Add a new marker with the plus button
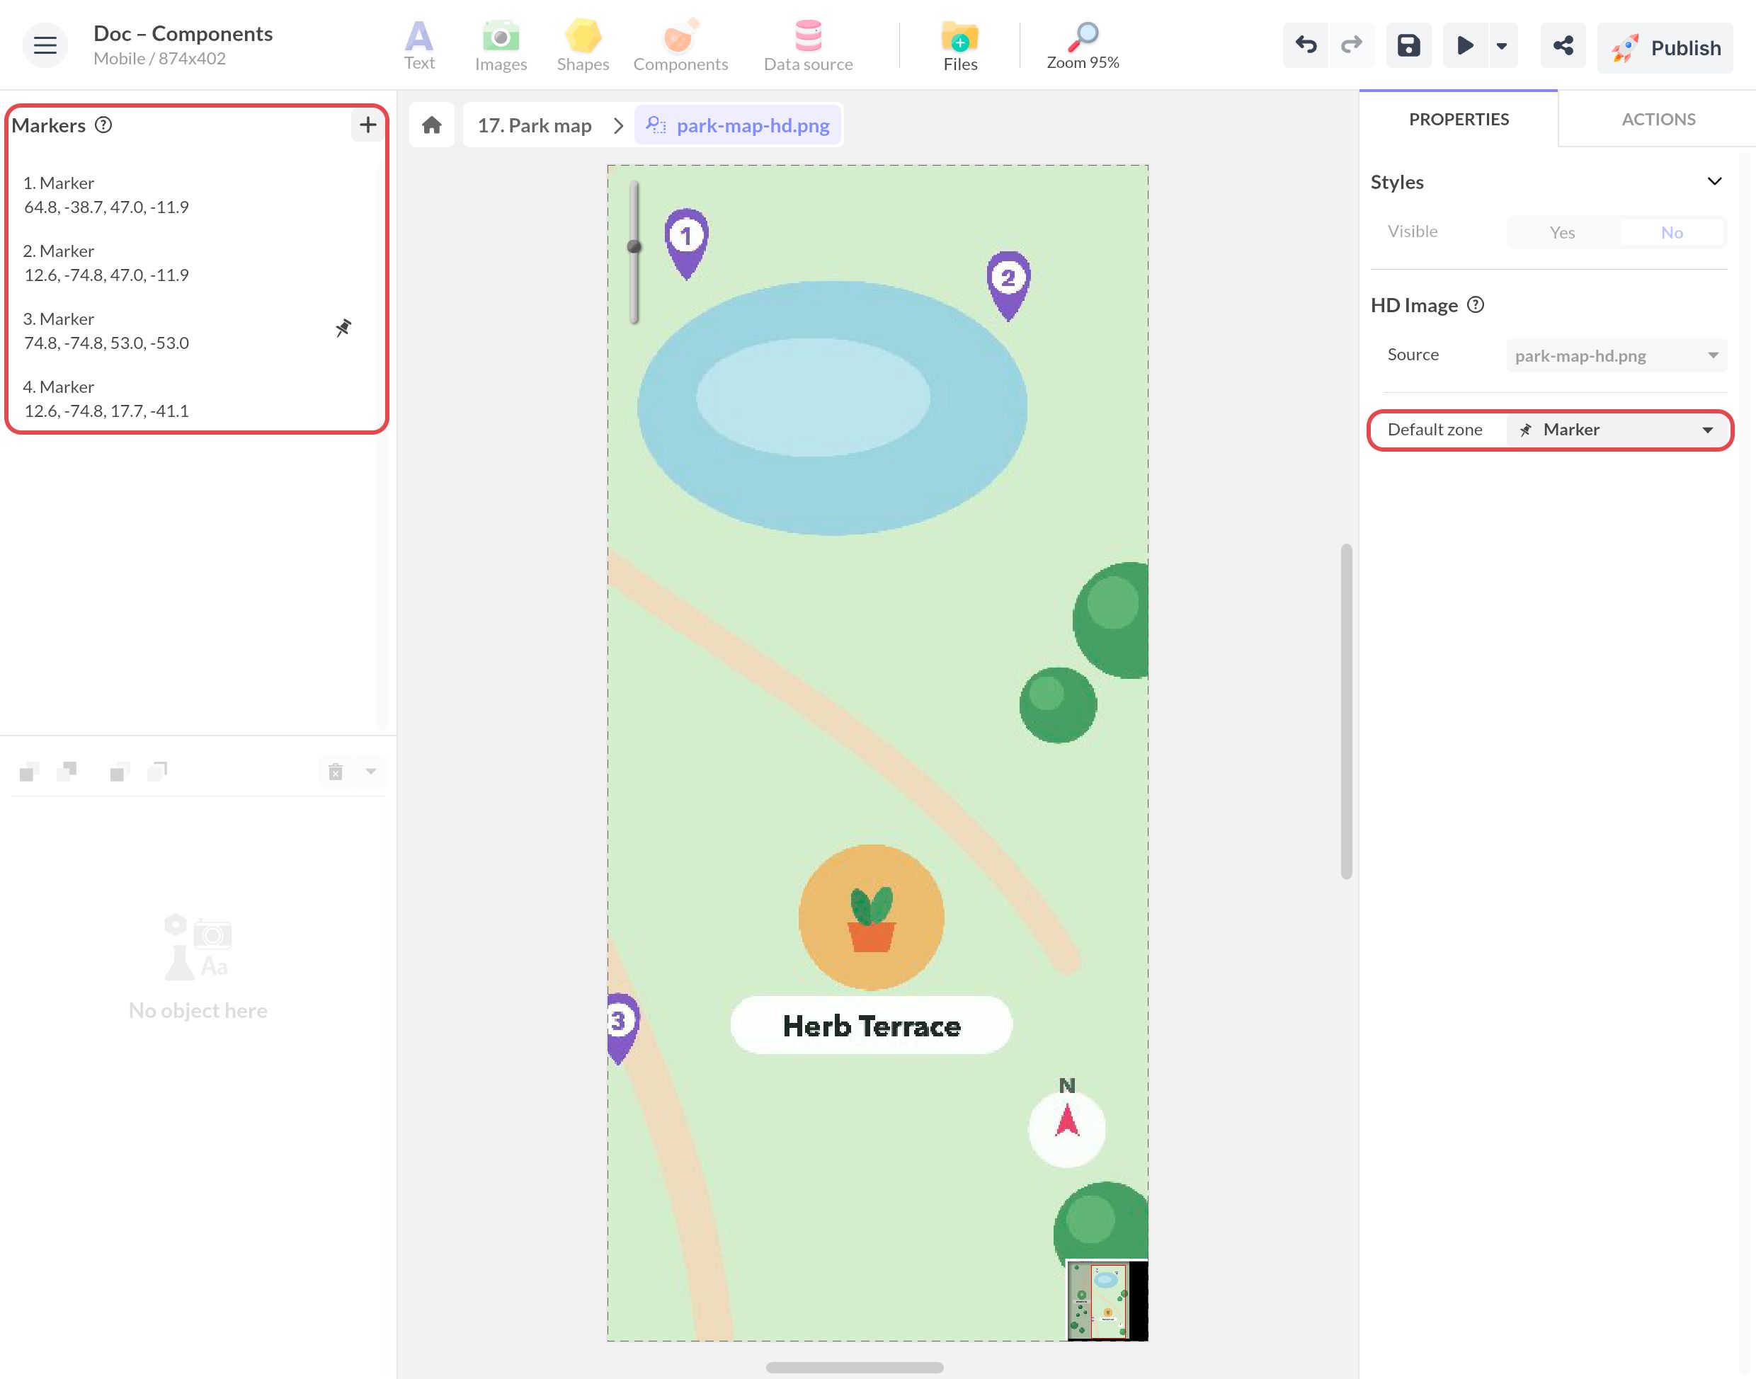Viewport: 1756px width, 1379px height. click(x=368, y=125)
